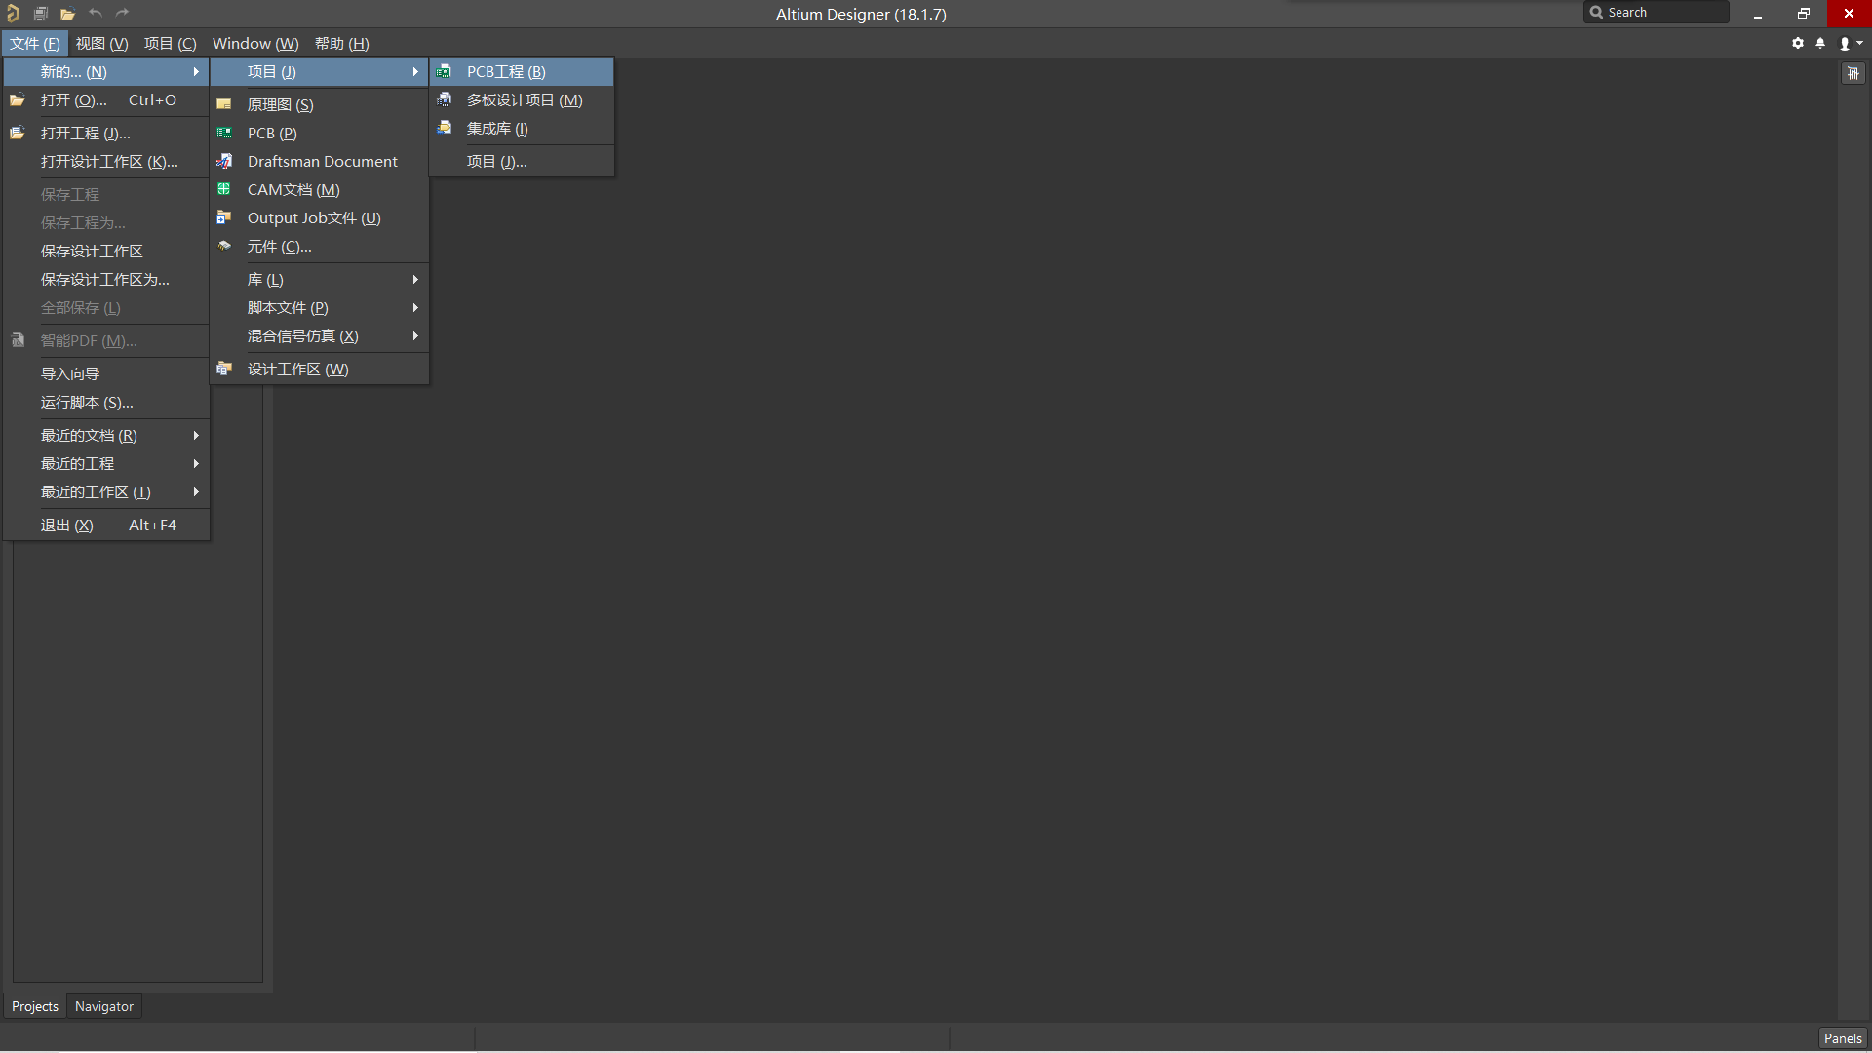Click the Draftsman Document icon
Screen dimensions: 1872x1053
(x=224, y=161)
